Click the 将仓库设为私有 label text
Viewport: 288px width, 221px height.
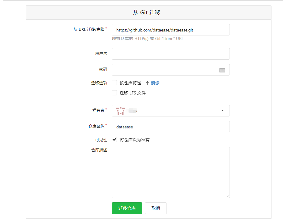(134, 140)
